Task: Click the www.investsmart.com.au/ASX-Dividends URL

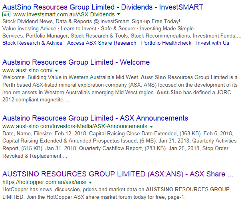Action: point(64,14)
